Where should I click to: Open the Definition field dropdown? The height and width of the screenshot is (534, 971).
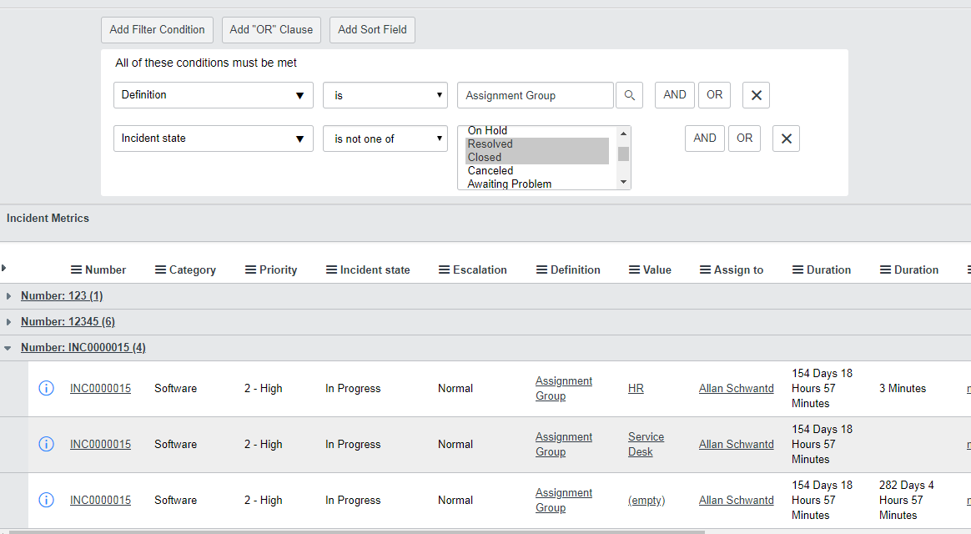pyautogui.click(x=214, y=95)
